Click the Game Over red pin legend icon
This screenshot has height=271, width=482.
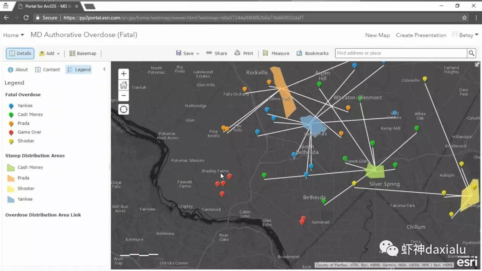[x=11, y=132]
